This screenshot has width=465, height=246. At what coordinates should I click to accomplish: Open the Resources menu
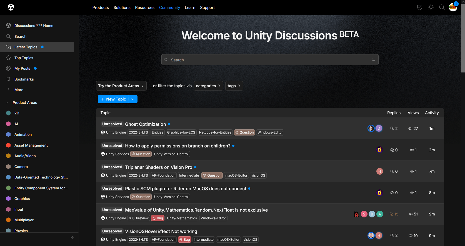point(145,7)
